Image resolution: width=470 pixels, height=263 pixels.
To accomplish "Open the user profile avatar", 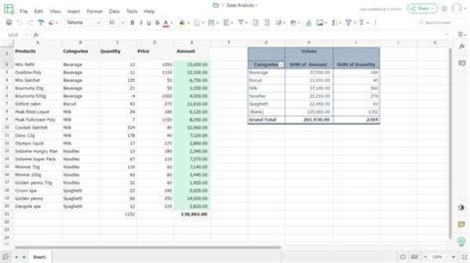I will coord(456,8).
